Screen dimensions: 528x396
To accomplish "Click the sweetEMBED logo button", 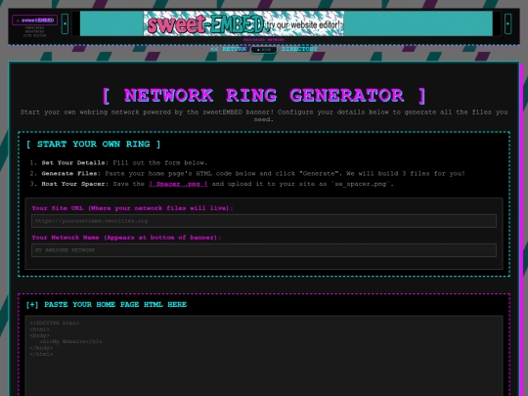I will pos(34,21).
